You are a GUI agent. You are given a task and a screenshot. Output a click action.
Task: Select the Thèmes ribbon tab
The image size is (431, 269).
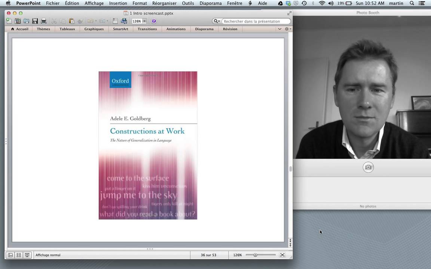[x=43, y=29]
